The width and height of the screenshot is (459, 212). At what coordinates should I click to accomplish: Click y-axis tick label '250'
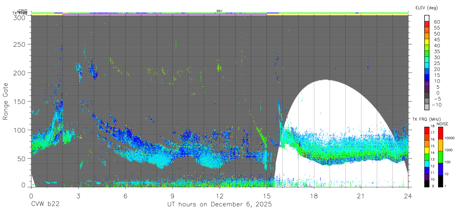[x=20, y=44]
